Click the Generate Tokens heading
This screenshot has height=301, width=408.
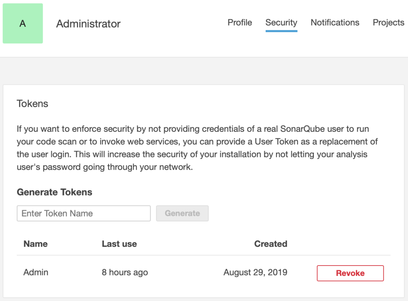(54, 192)
